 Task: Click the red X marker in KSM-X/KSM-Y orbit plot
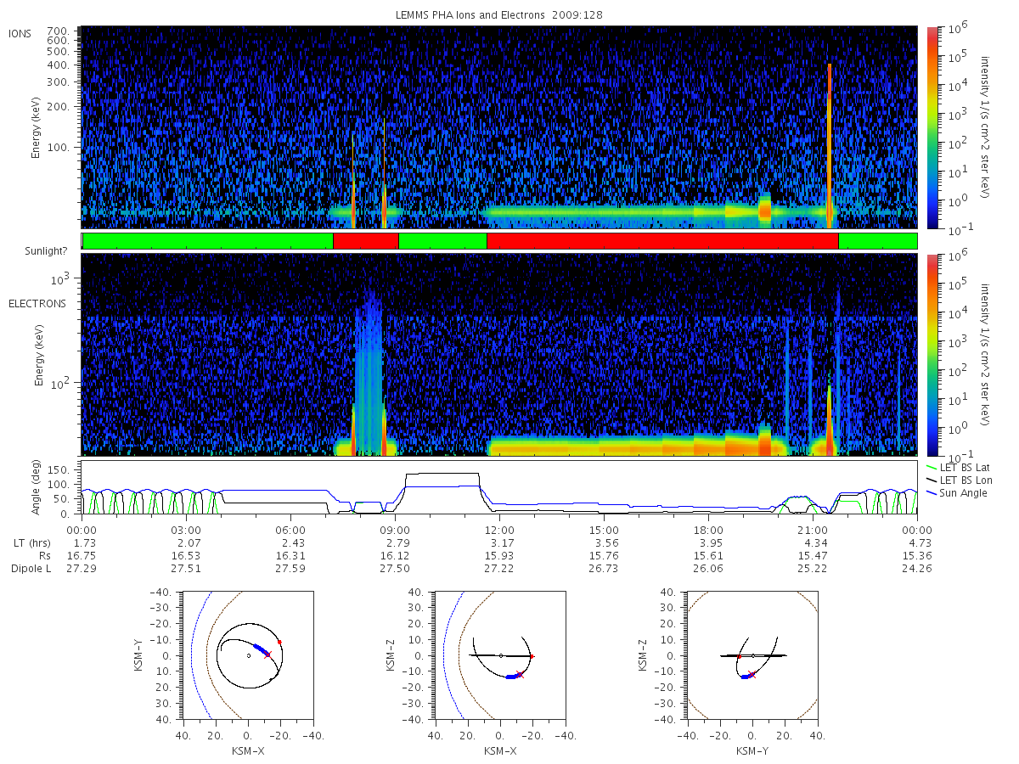click(267, 654)
